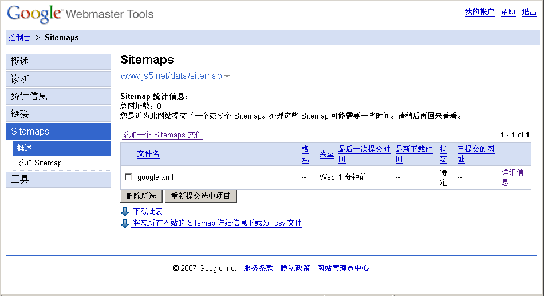Sort by 格式 column header

pos(305,154)
